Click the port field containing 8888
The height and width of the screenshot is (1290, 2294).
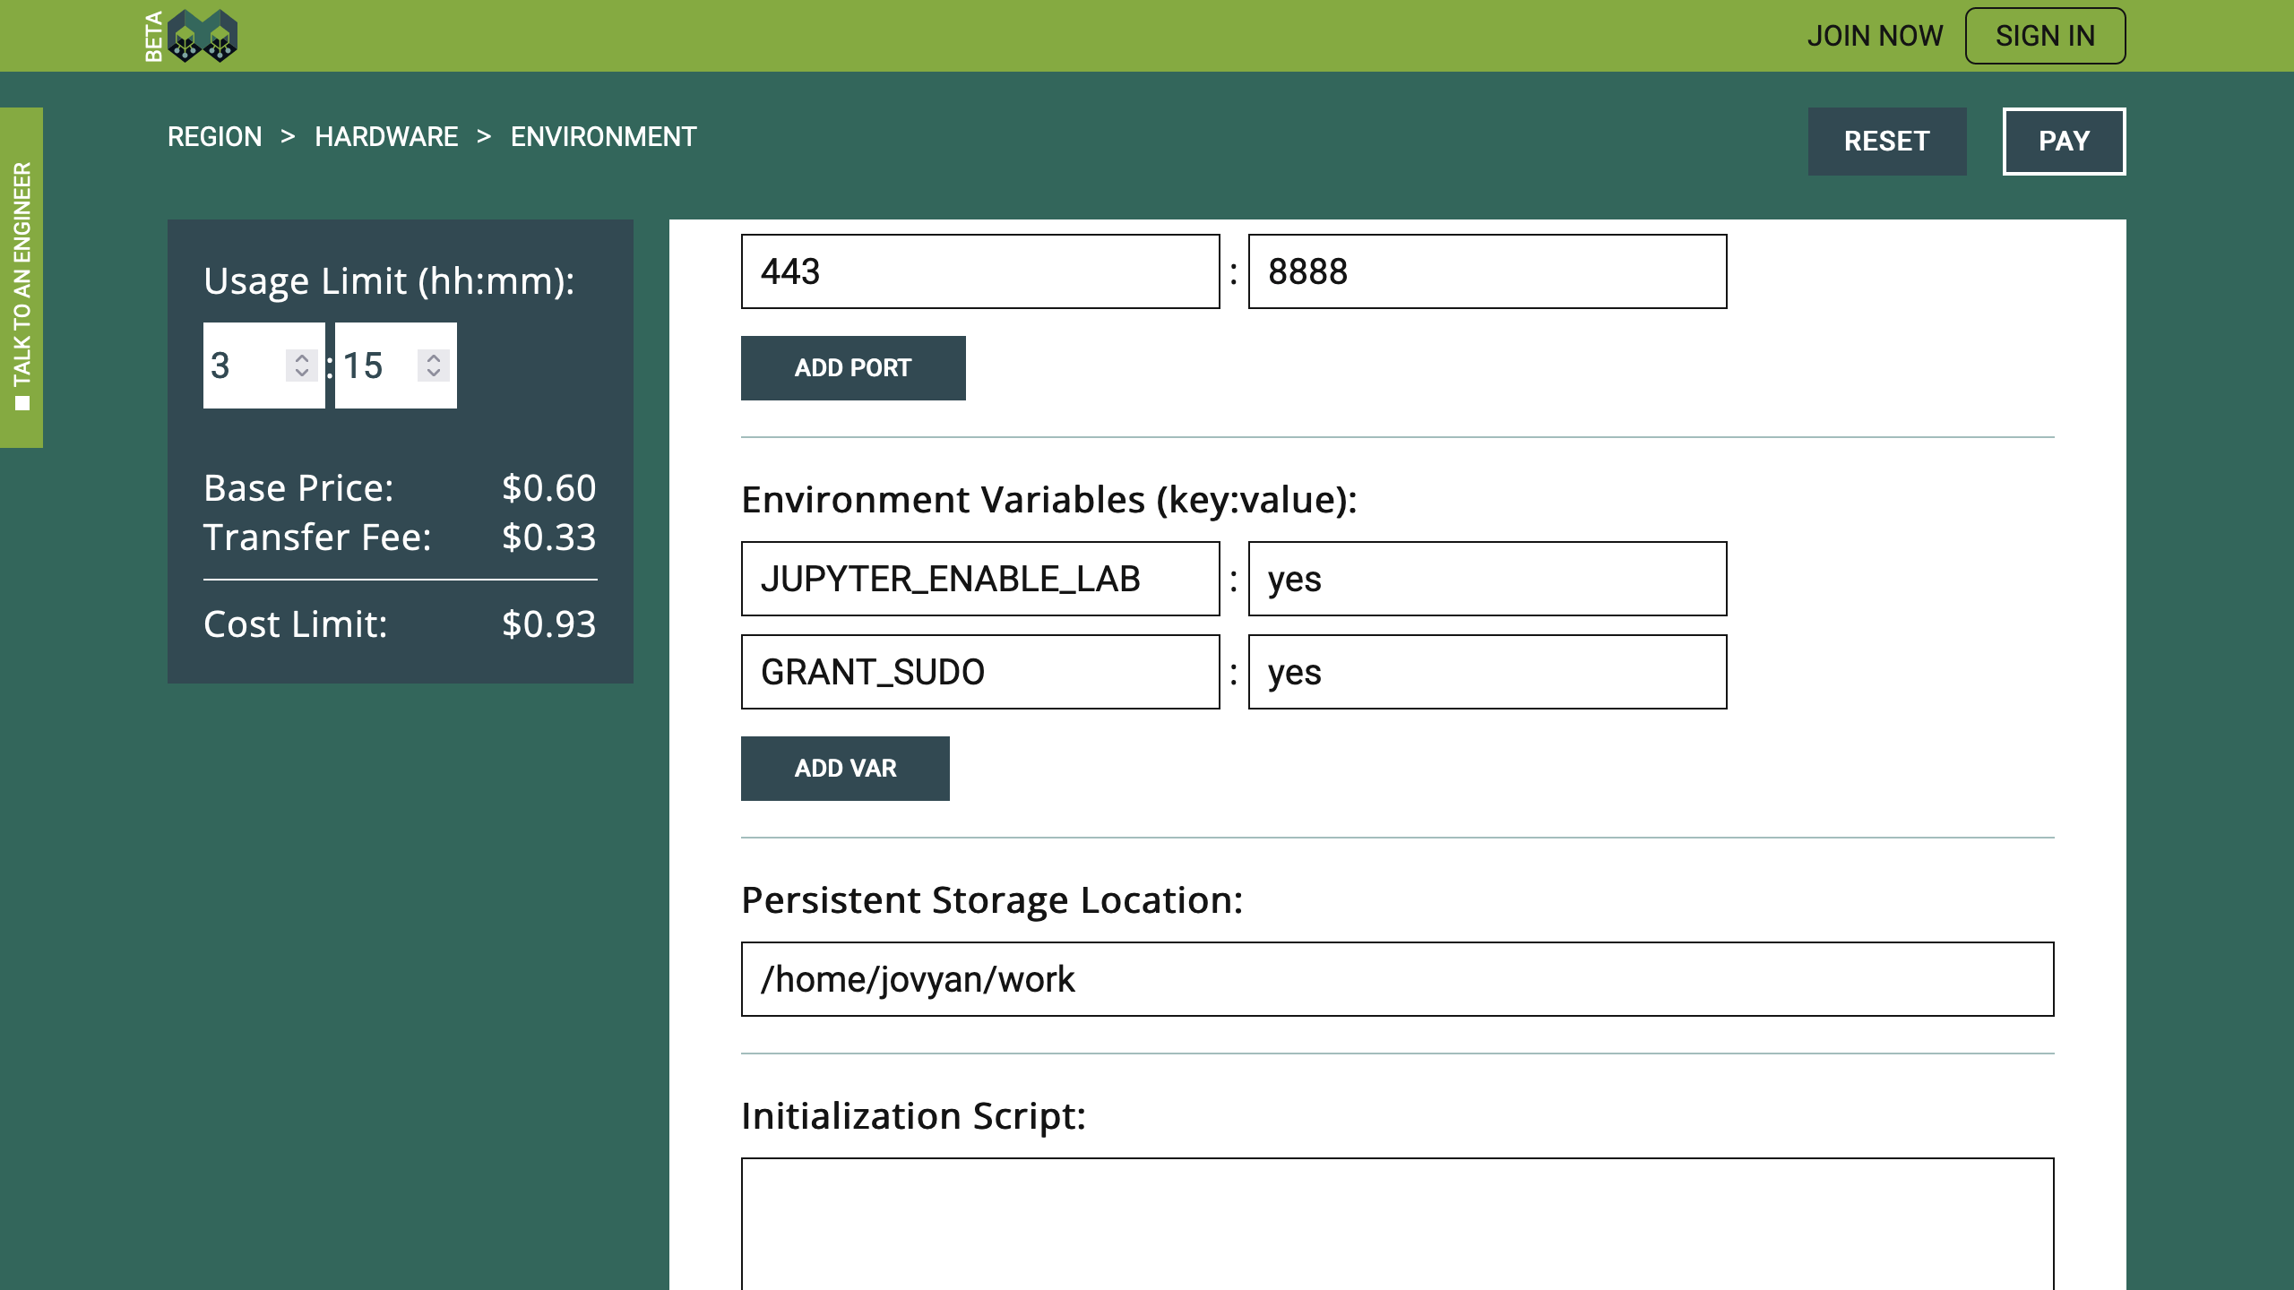(x=1488, y=271)
